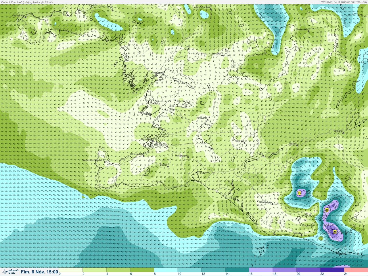This screenshot has width=368, height=276.
Task: Click the Kjalarnes station label
Action: click(x=156, y=127)
